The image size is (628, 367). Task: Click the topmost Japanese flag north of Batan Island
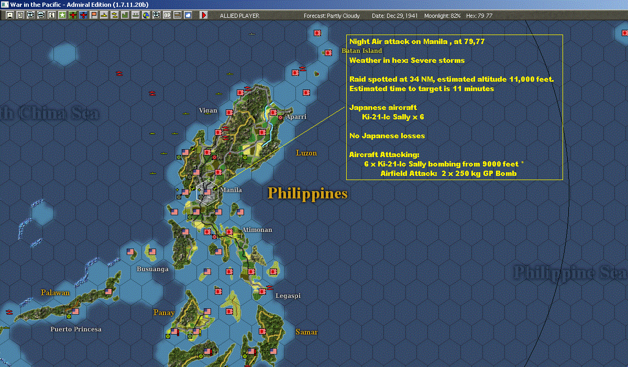click(317, 33)
